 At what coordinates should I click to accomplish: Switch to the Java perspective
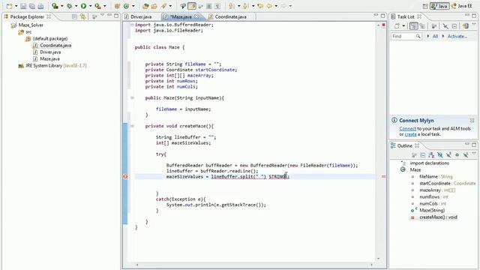click(439, 6)
